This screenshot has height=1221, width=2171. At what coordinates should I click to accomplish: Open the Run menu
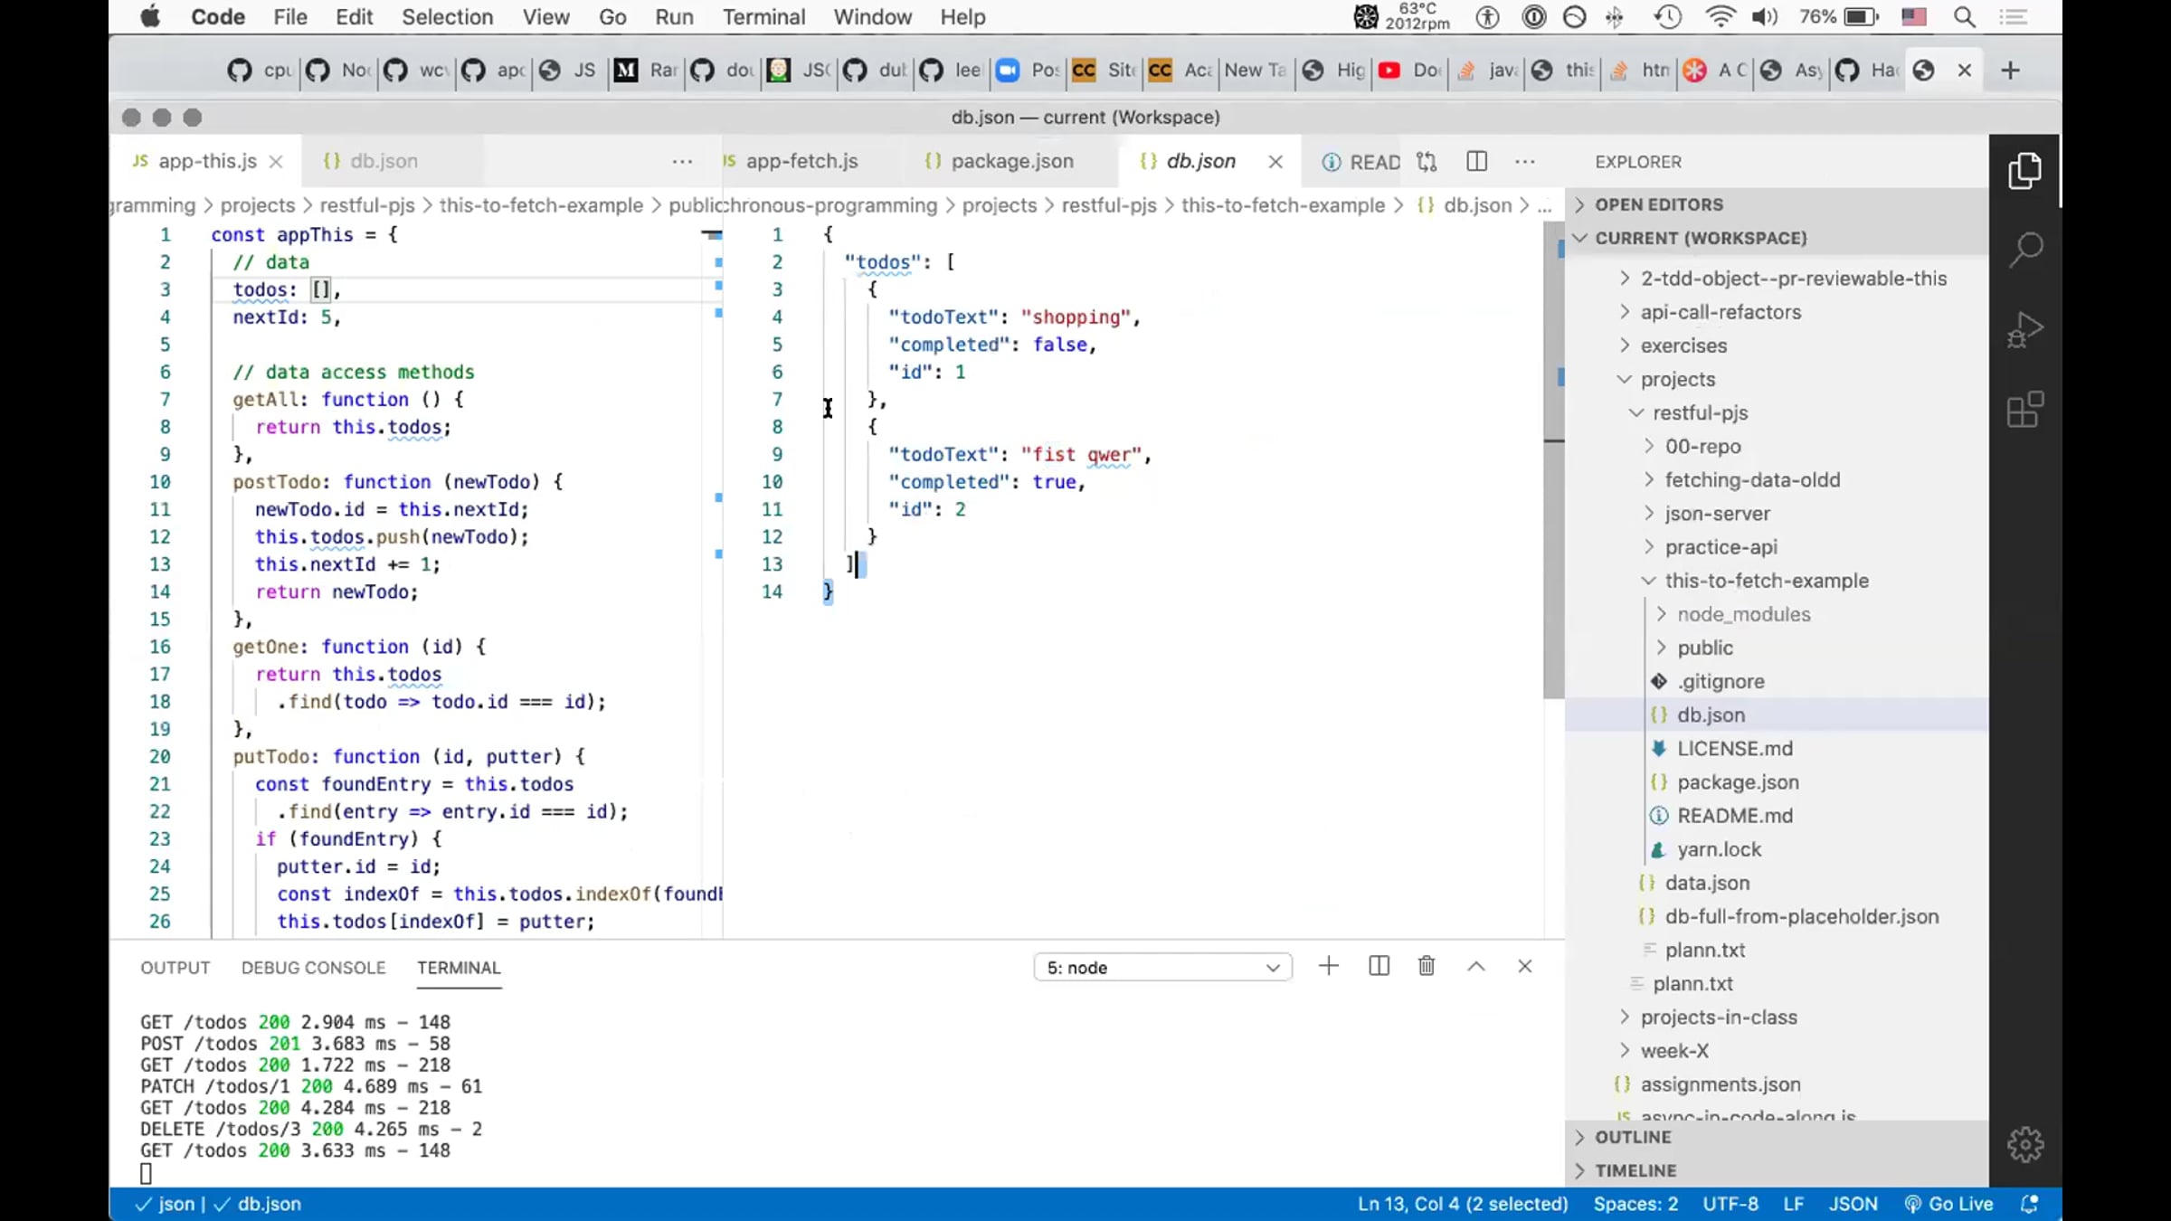click(x=674, y=17)
